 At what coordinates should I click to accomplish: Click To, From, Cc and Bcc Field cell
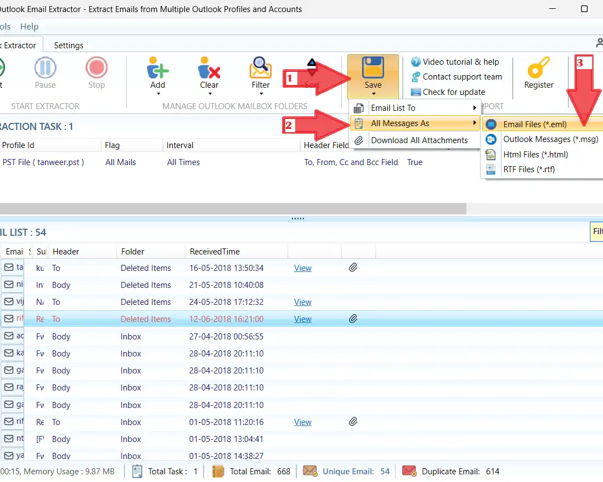[352, 162]
